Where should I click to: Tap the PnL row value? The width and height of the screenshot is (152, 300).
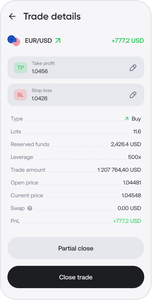[127, 221]
